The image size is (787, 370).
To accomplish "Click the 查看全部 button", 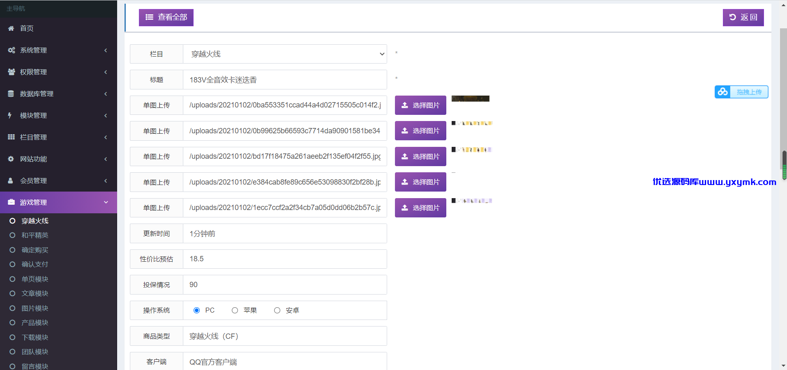I will [166, 17].
